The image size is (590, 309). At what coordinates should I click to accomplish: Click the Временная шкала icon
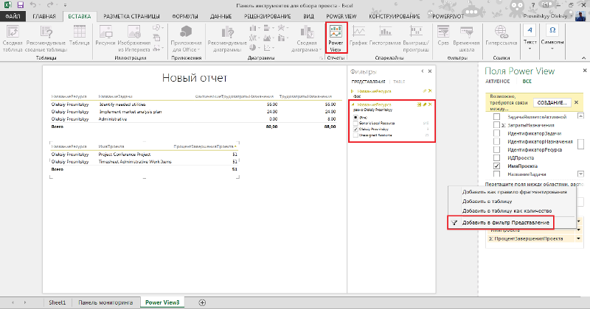[x=466, y=38]
